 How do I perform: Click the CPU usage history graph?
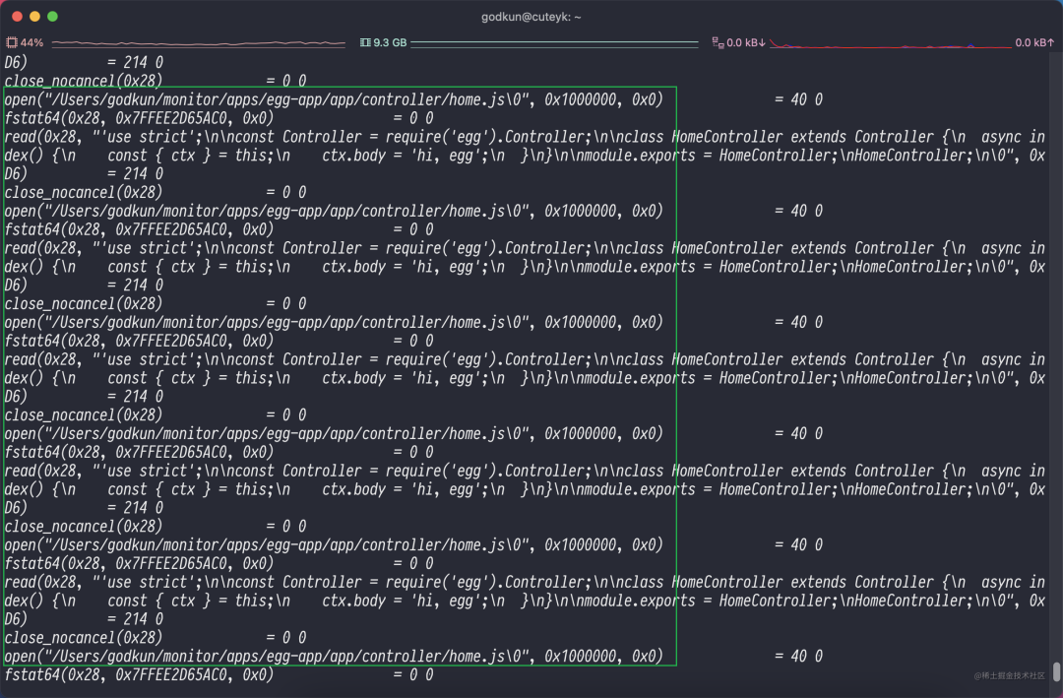click(199, 43)
